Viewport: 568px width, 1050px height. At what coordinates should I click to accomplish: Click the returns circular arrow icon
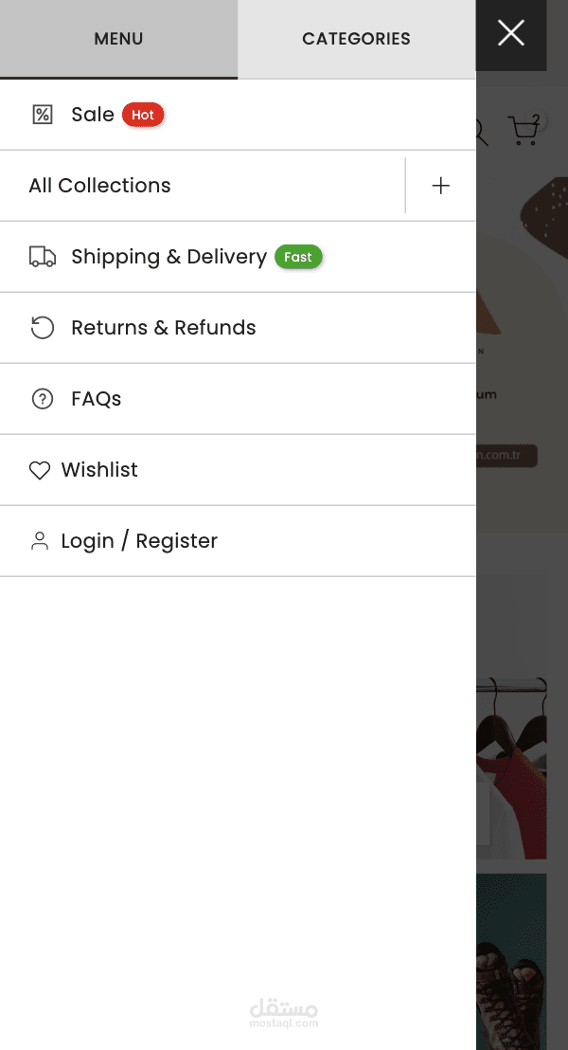click(43, 328)
